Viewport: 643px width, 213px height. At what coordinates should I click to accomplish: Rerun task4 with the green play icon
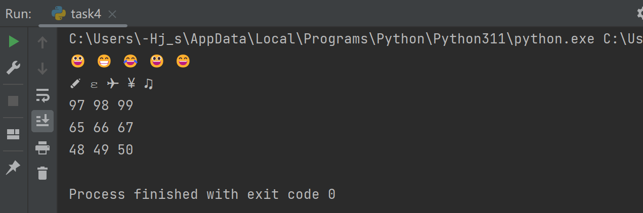14,42
